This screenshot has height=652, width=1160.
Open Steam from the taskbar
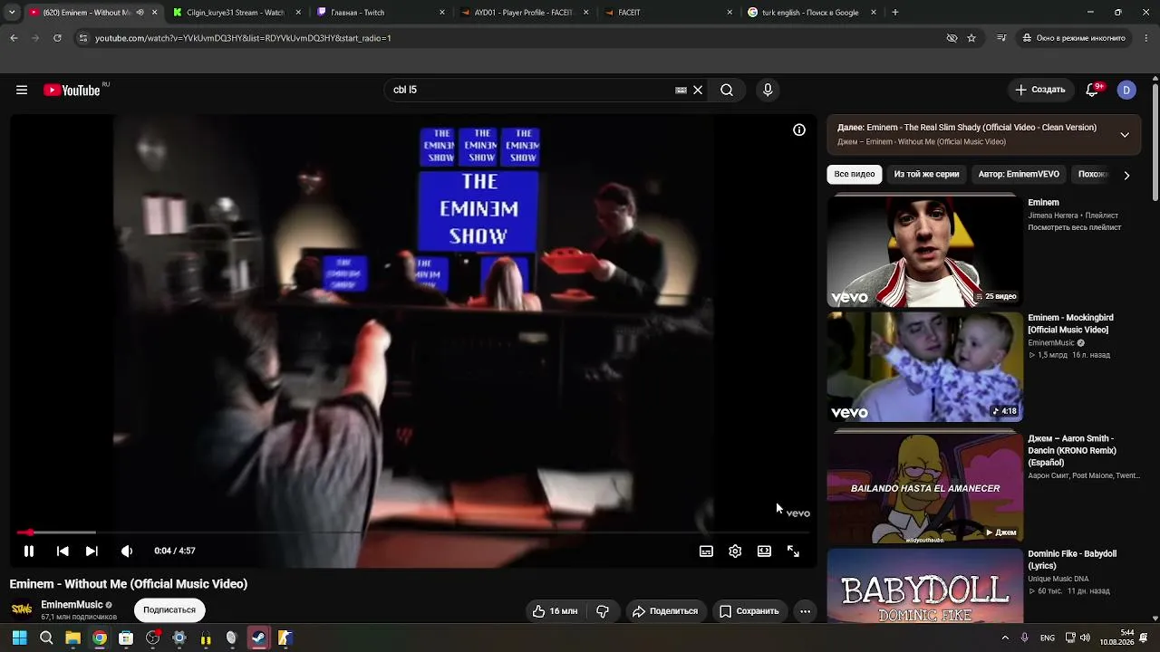pyautogui.click(x=258, y=638)
